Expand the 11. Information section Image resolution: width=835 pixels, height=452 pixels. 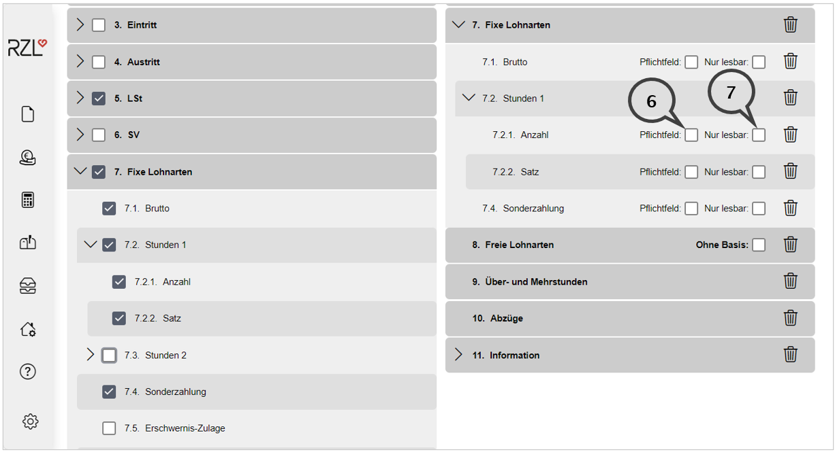click(458, 355)
